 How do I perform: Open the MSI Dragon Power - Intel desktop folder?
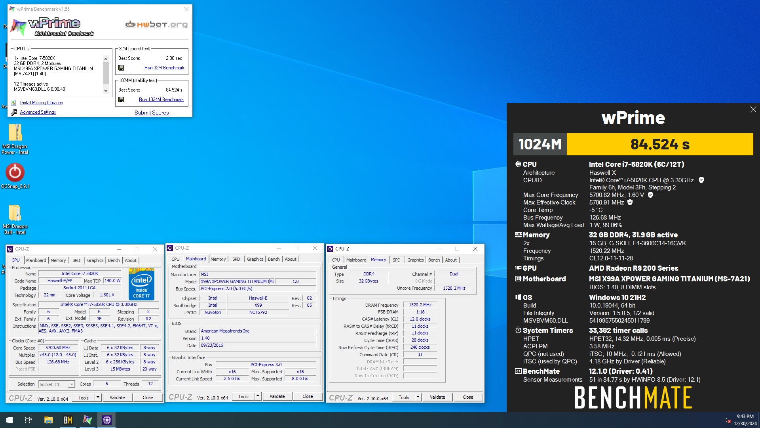pos(15,139)
